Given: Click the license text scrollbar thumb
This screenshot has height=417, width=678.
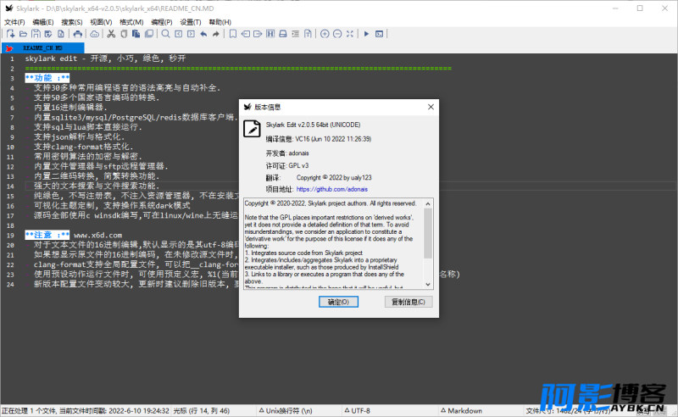Looking at the screenshot, I should click(428, 233).
